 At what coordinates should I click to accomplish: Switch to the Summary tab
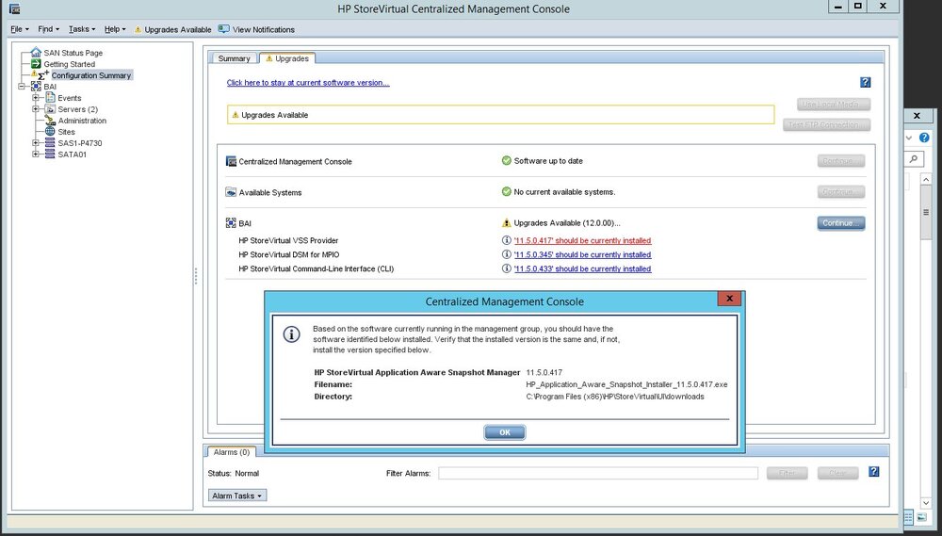pos(234,58)
